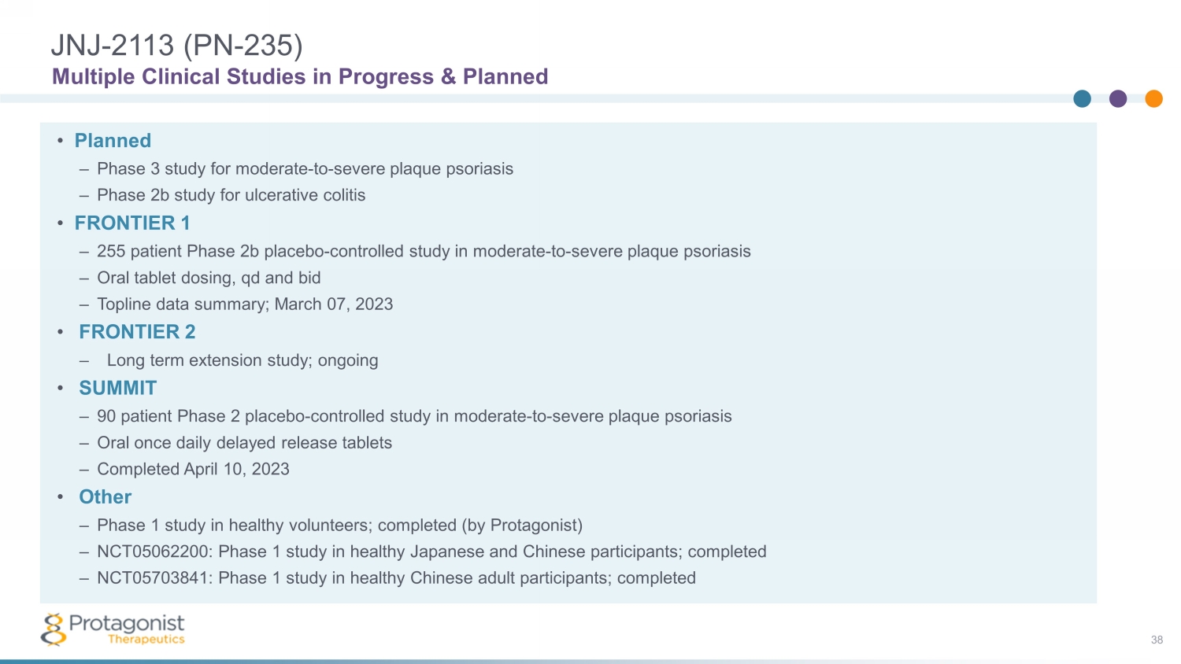The image size is (1181, 664).
Task: Click slide page number 38
Action: [x=1157, y=640]
